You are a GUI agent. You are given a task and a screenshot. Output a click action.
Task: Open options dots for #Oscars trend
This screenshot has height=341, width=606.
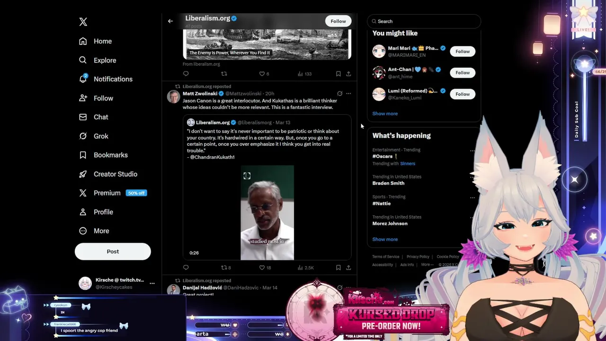click(472, 151)
